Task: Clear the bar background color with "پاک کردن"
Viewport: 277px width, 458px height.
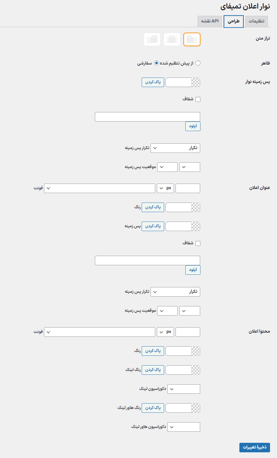Action: click(x=153, y=82)
